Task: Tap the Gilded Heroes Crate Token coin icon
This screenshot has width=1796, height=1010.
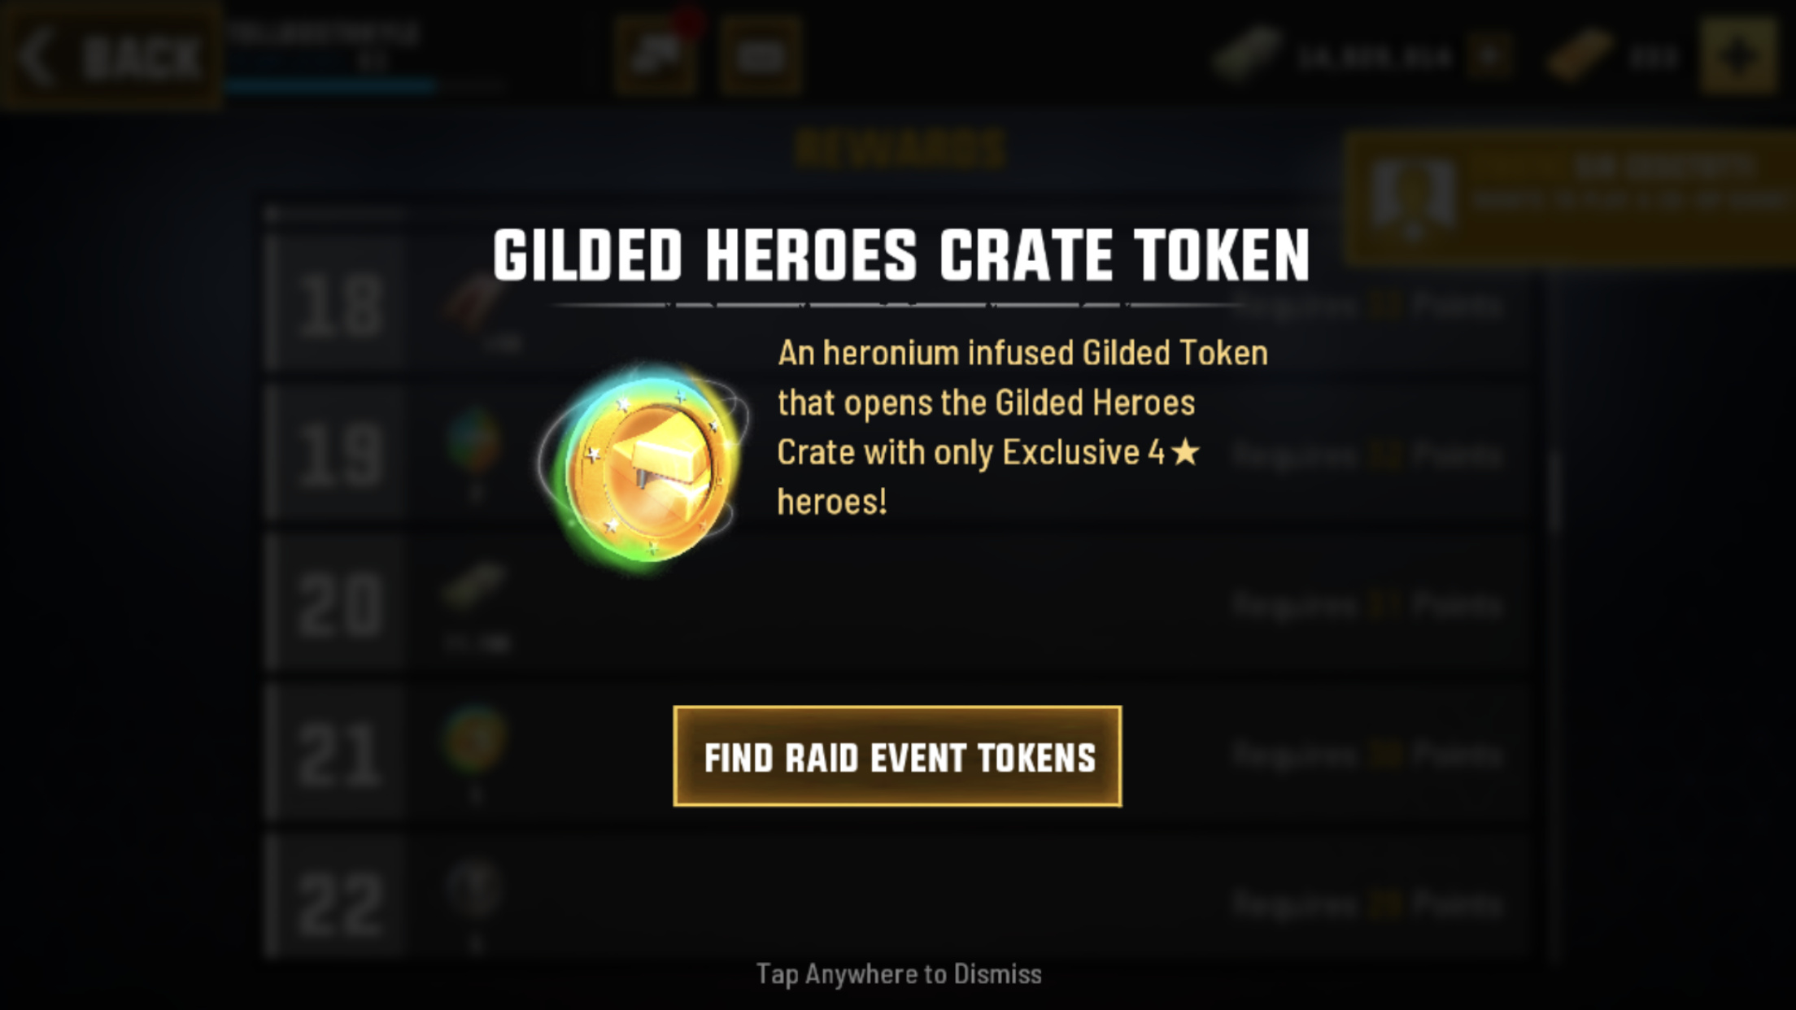Action: coord(643,470)
